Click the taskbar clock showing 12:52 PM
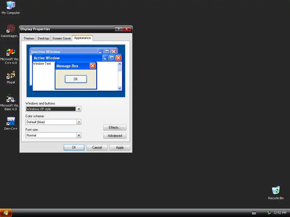 pyautogui.click(x=280, y=213)
